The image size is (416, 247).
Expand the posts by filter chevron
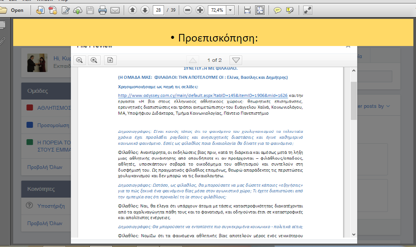click(388, 106)
